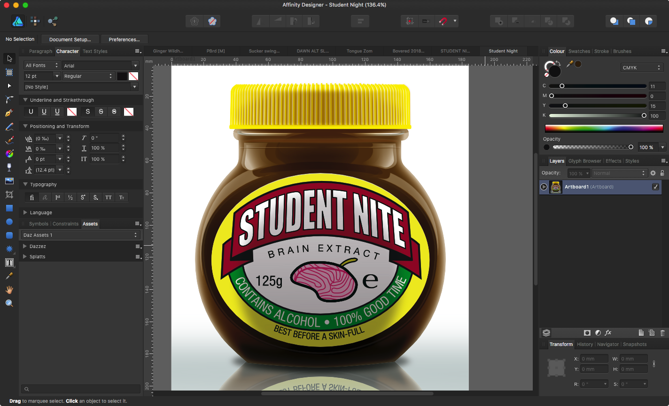Screen dimensions: 669x406
Task: Click the assets search field
Action: pyautogui.click(x=81, y=389)
